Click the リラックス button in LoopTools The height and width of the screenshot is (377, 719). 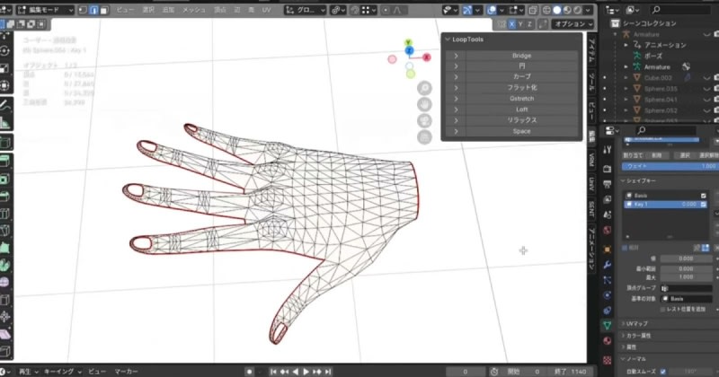coord(521,120)
